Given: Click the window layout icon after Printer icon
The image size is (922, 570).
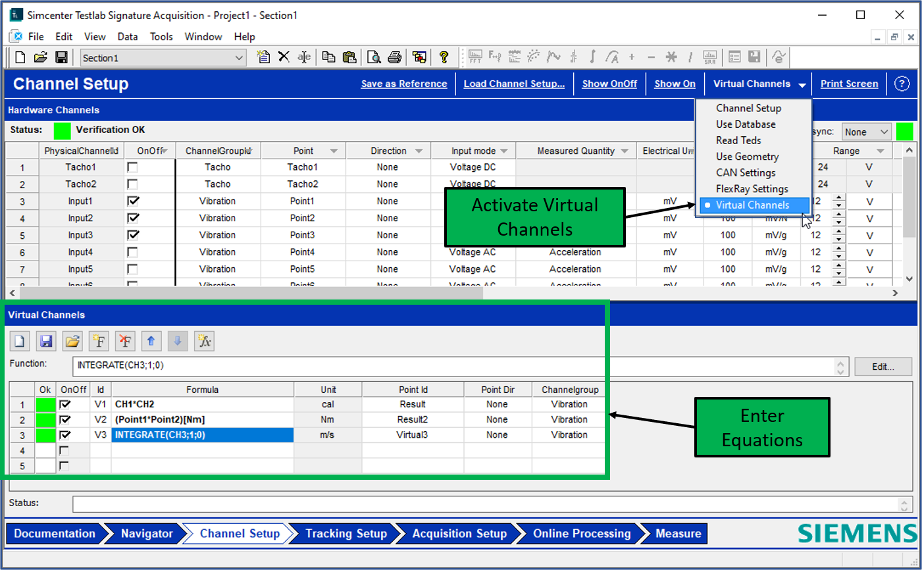Looking at the screenshot, I should point(419,57).
